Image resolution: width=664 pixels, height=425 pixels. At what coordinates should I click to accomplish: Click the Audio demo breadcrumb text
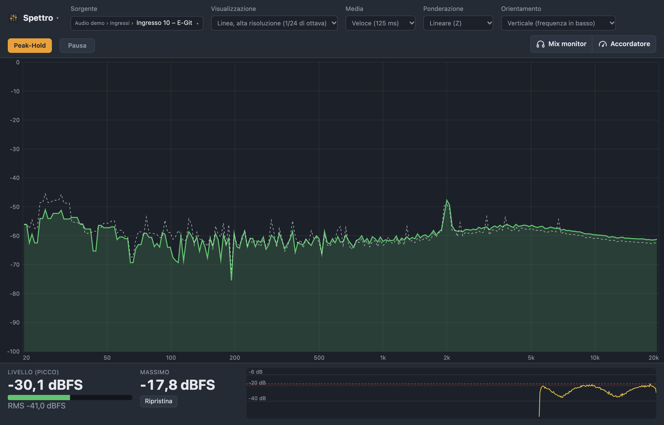(90, 23)
